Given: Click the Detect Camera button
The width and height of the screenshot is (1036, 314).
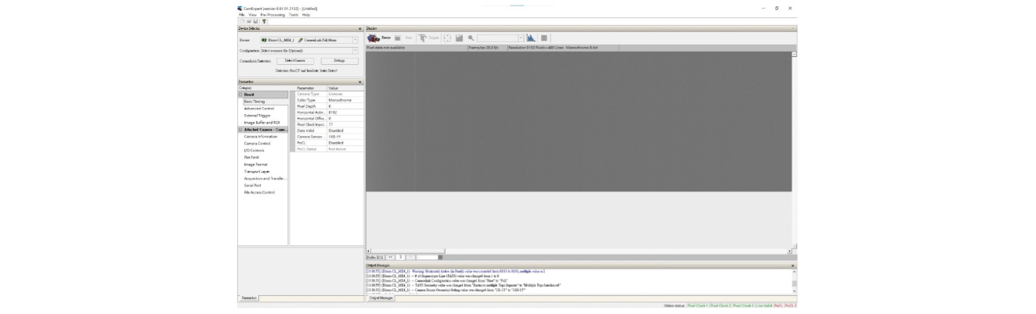Looking at the screenshot, I should pos(295,60).
